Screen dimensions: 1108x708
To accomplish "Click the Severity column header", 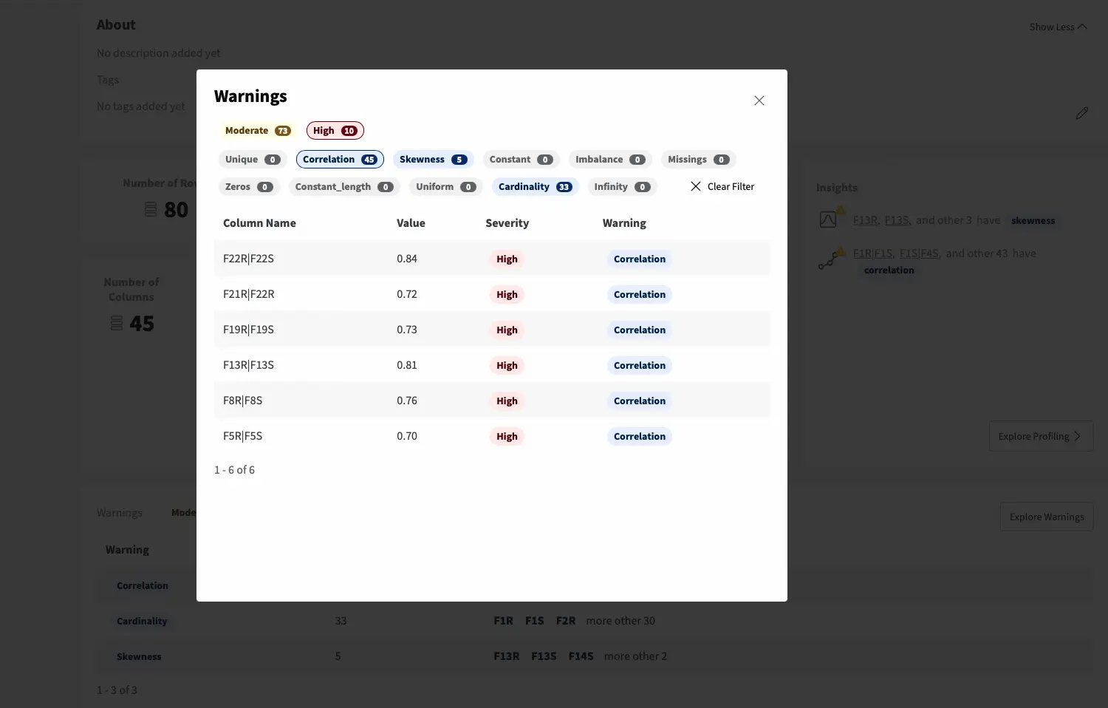I will pos(507,223).
